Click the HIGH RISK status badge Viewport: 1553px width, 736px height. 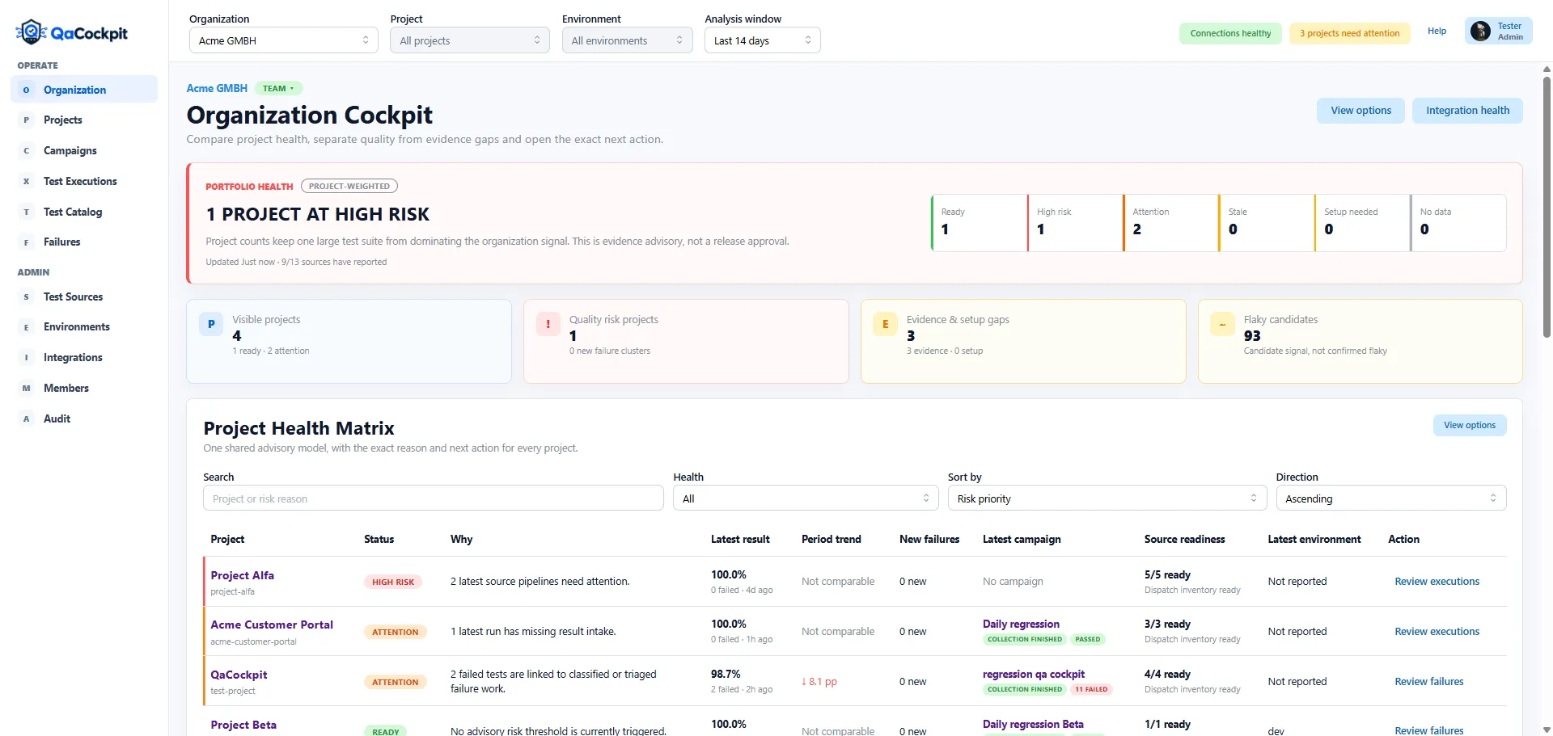click(393, 582)
